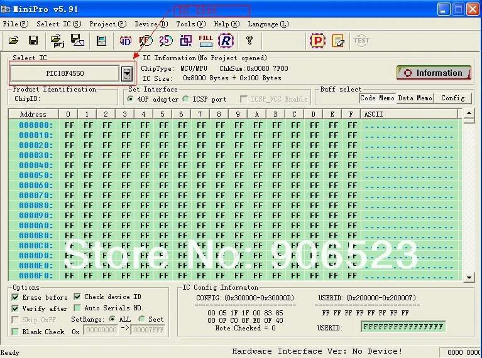Click the column F header
Image resolution: width=482 pixels, height=358 pixels.
coord(351,114)
